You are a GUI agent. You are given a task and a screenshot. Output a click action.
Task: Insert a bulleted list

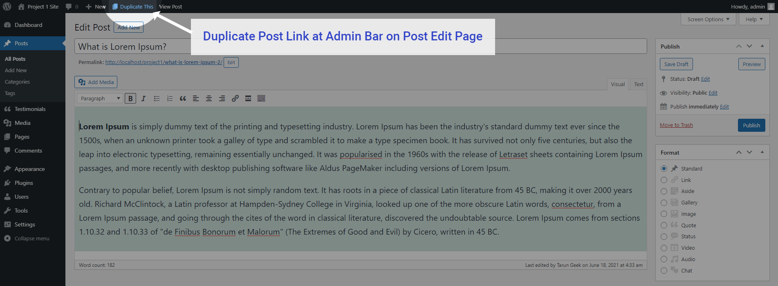coord(157,98)
